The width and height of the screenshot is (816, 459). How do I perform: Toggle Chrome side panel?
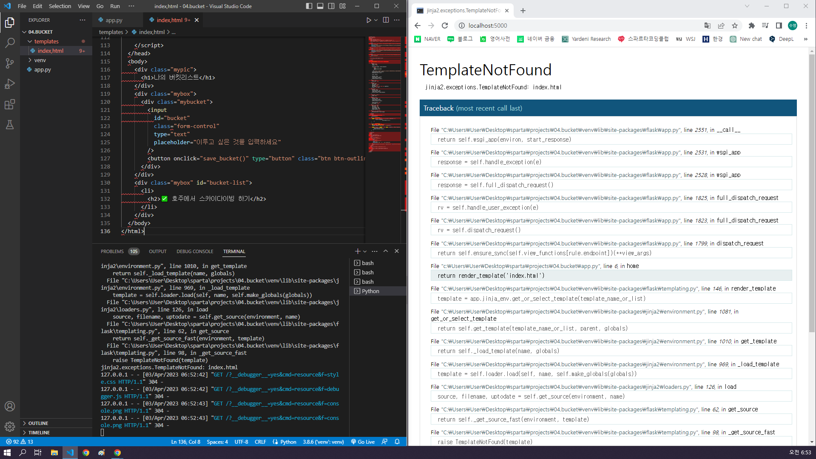[779, 26]
